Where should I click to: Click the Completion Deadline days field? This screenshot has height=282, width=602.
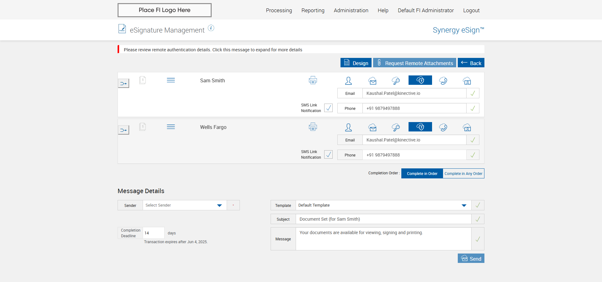point(153,233)
